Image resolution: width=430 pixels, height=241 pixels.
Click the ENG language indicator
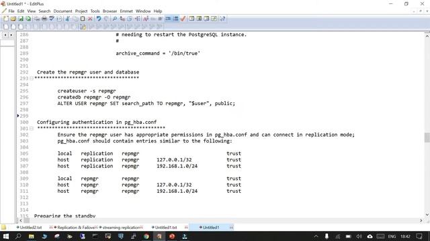pos(392,236)
